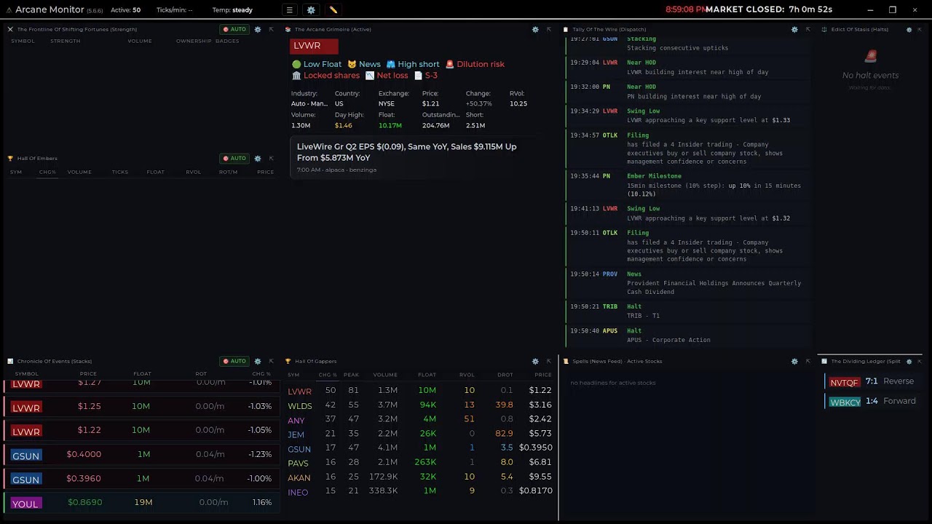Open settings gear of Frontline Strength panel

[x=258, y=29]
